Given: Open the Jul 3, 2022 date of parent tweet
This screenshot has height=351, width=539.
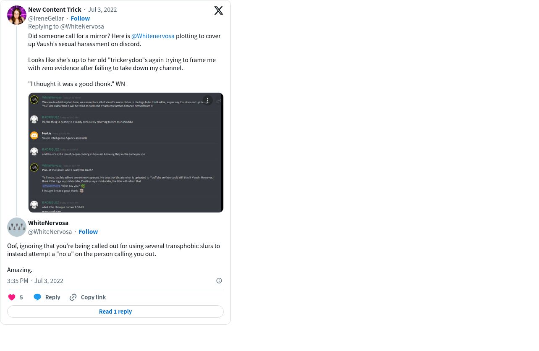Looking at the screenshot, I should pos(102,9).
